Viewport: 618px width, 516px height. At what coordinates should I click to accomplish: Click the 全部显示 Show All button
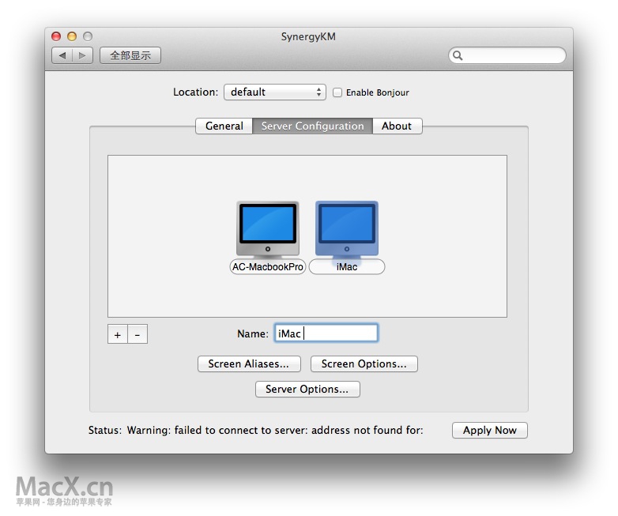click(130, 55)
